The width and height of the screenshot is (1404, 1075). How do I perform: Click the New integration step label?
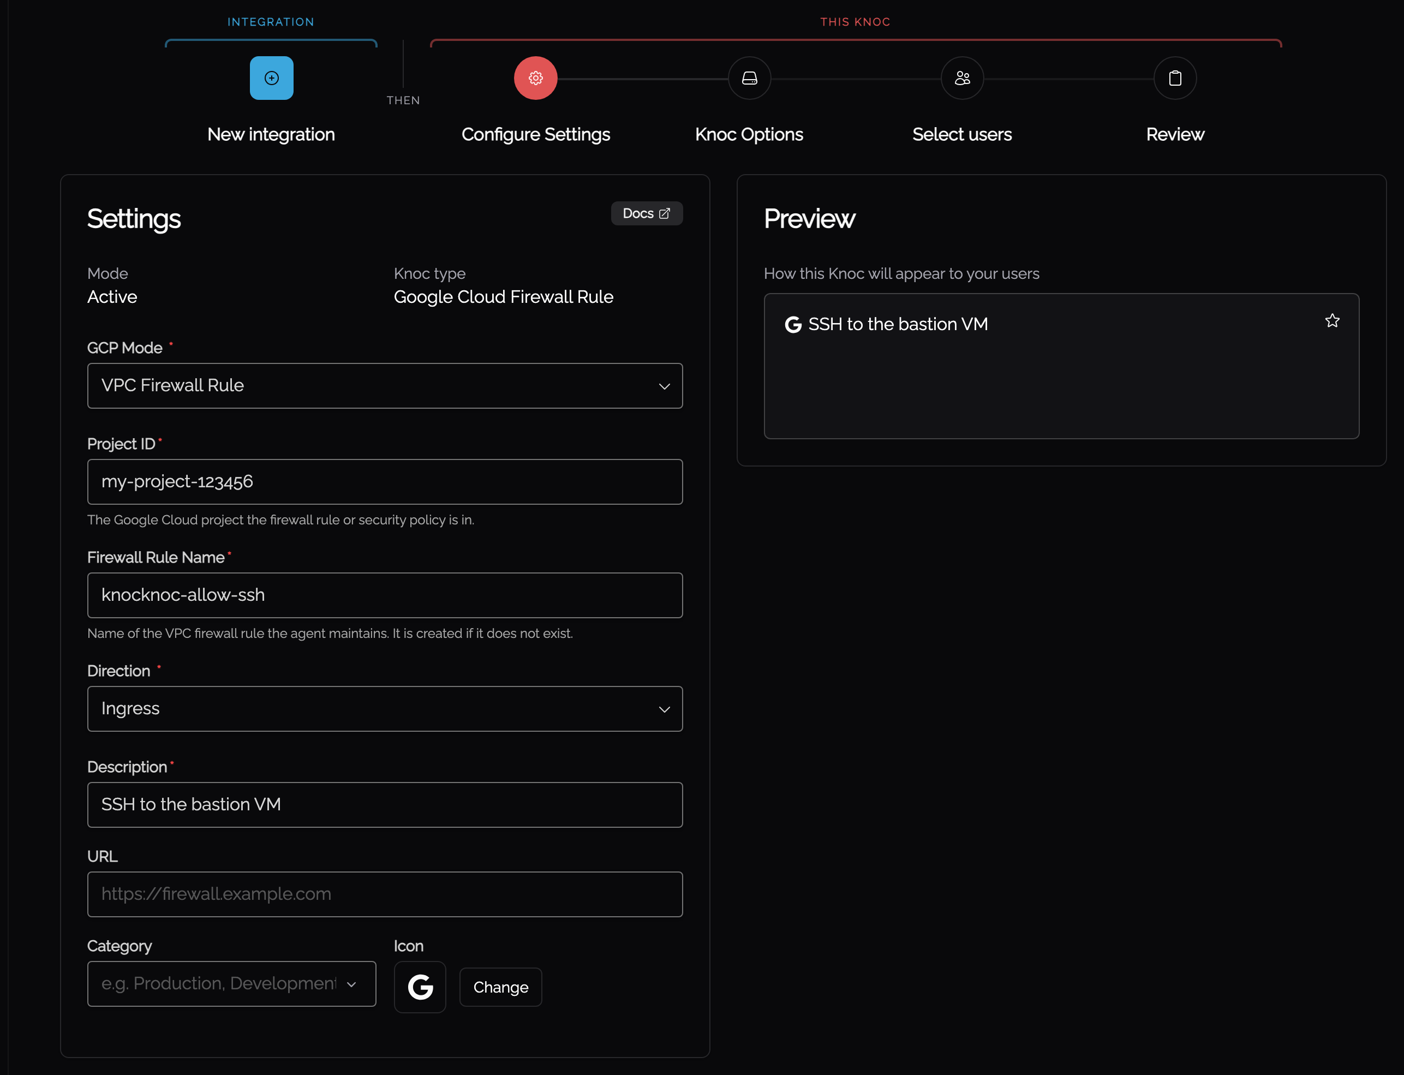pos(271,134)
